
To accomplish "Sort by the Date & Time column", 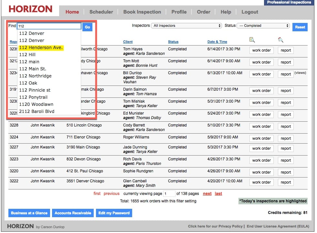I will tap(217, 42).
